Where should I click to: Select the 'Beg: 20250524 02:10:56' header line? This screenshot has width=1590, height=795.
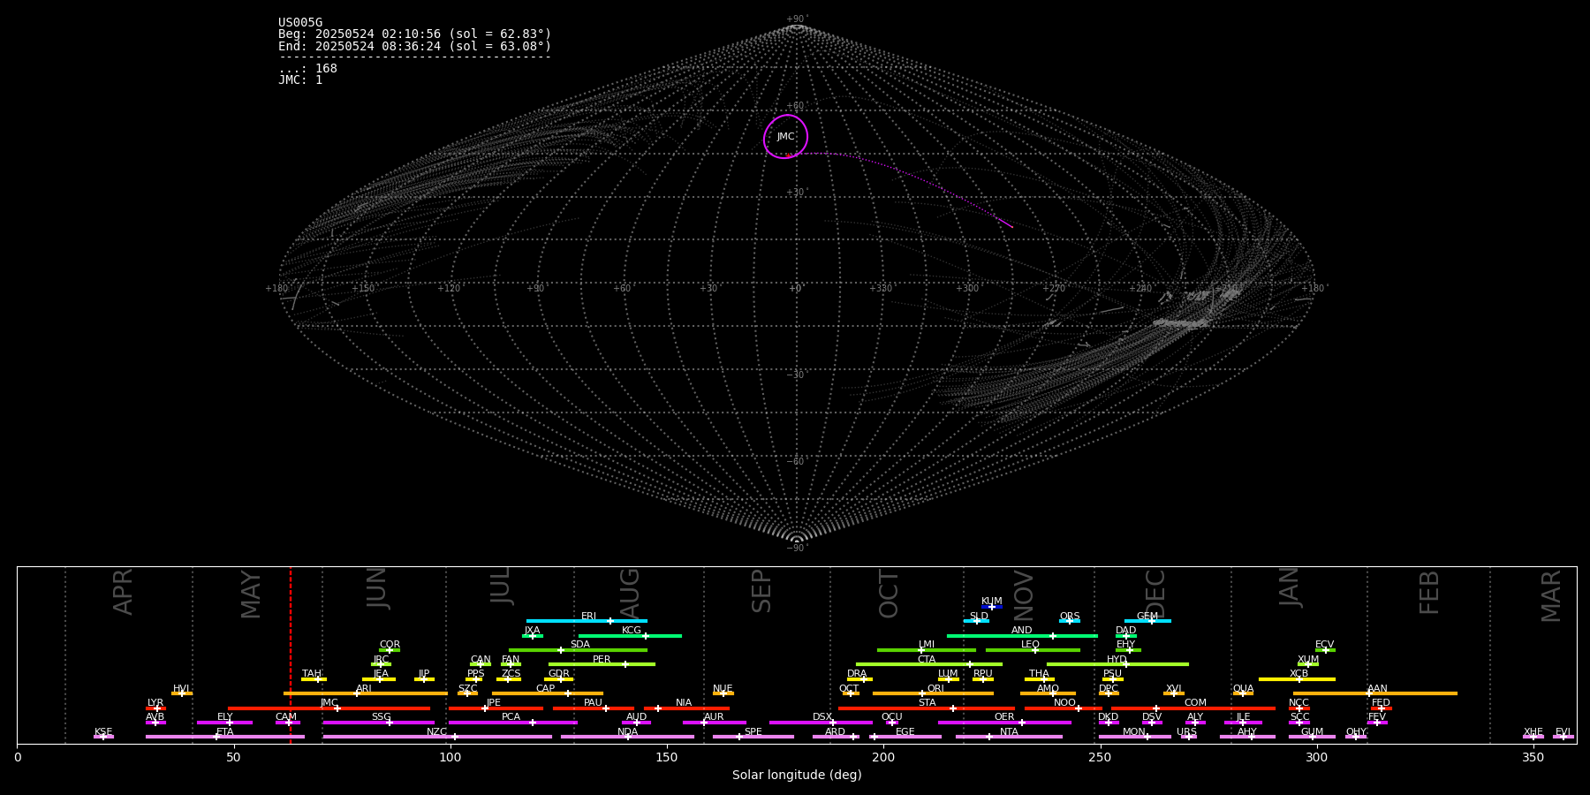point(414,34)
